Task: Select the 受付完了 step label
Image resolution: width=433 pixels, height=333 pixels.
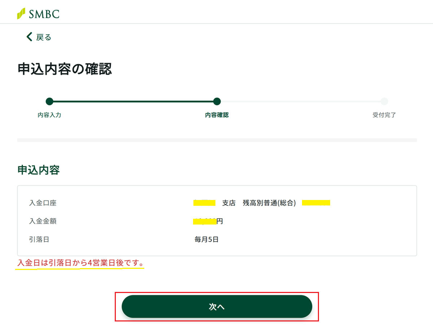Action: [x=384, y=115]
